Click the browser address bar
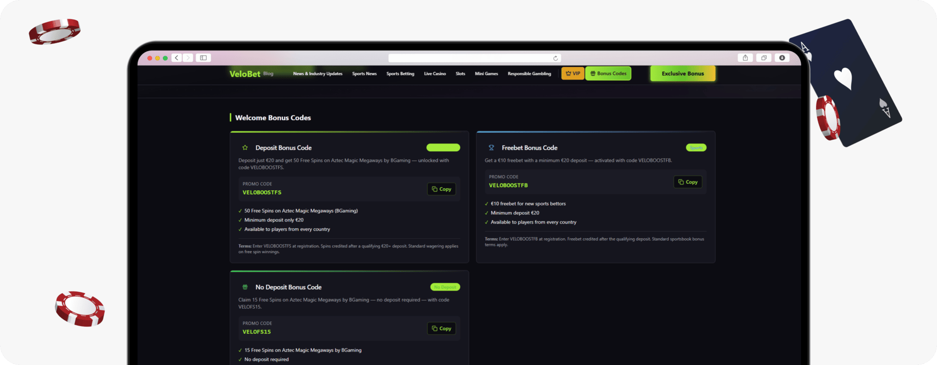Viewport: 937px width, 365px height. click(x=474, y=58)
